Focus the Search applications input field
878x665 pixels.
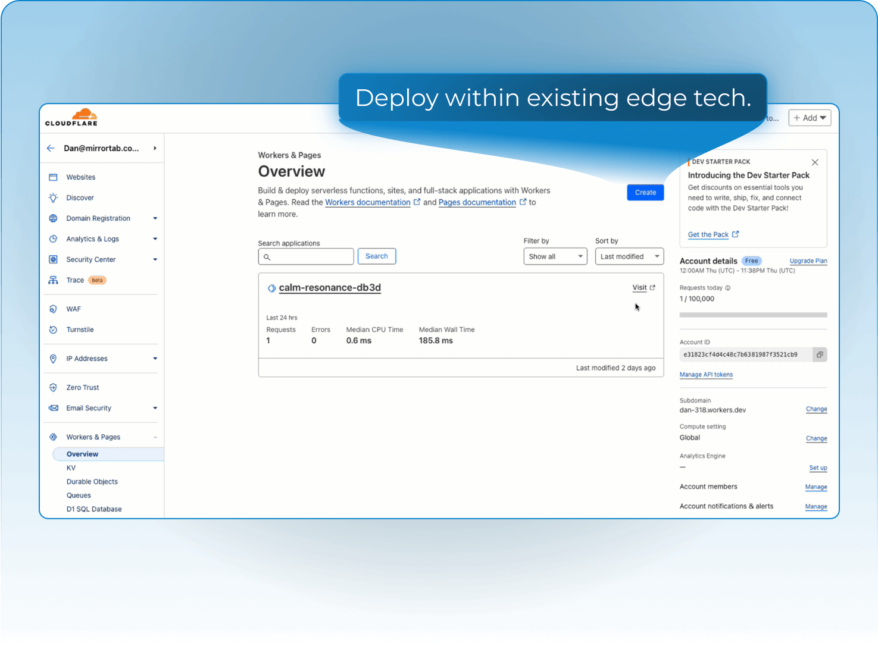click(306, 256)
